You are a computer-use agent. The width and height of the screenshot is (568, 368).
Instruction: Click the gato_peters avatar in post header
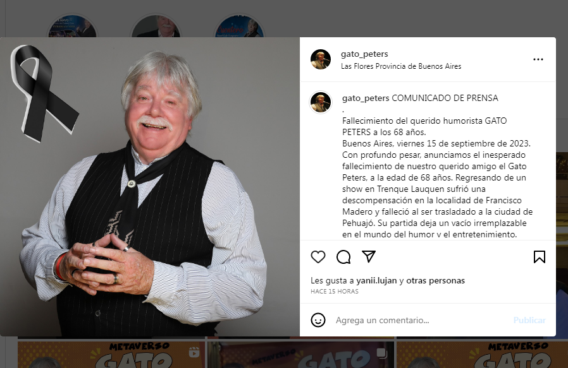pyautogui.click(x=321, y=59)
